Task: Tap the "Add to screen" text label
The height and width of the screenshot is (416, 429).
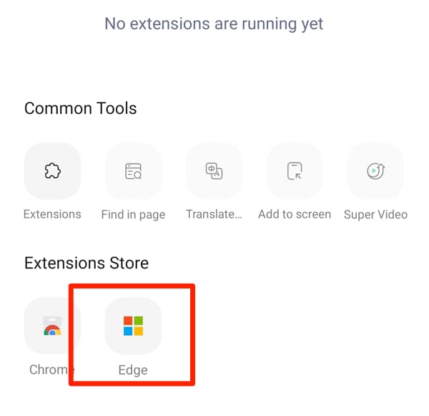Action: (295, 214)
